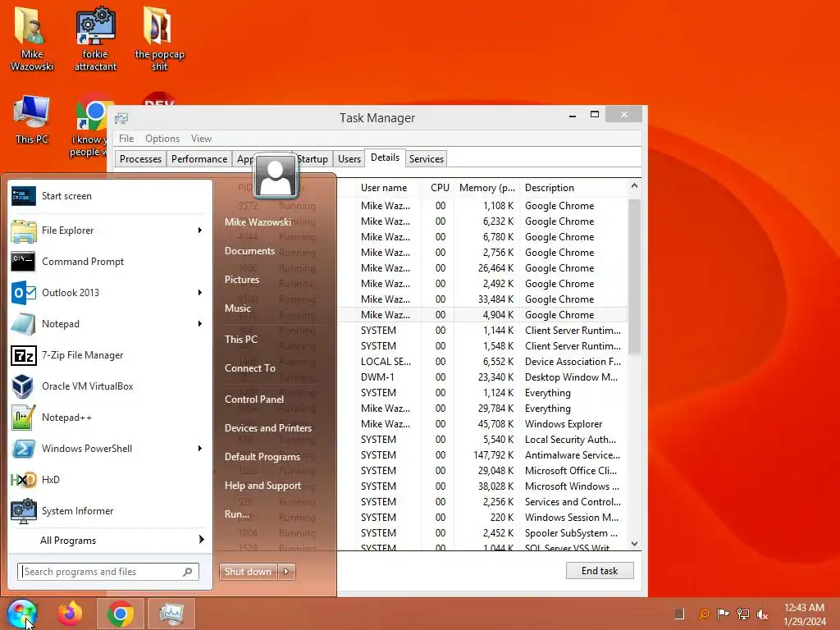This screenshot has height=630, width=840.
Task: Open the Start screen icon entry
Action: (x=23, y=196)
